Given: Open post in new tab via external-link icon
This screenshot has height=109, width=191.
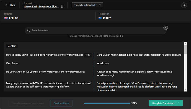Looking at the screenshot, I should tap(62, 6).
